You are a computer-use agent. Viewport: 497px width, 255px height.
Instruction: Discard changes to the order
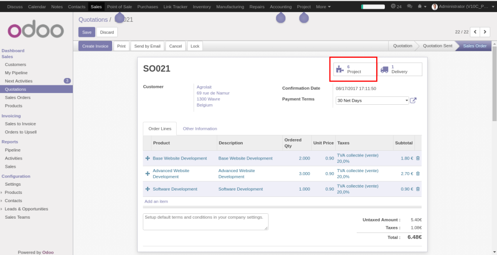pos(107,32)
